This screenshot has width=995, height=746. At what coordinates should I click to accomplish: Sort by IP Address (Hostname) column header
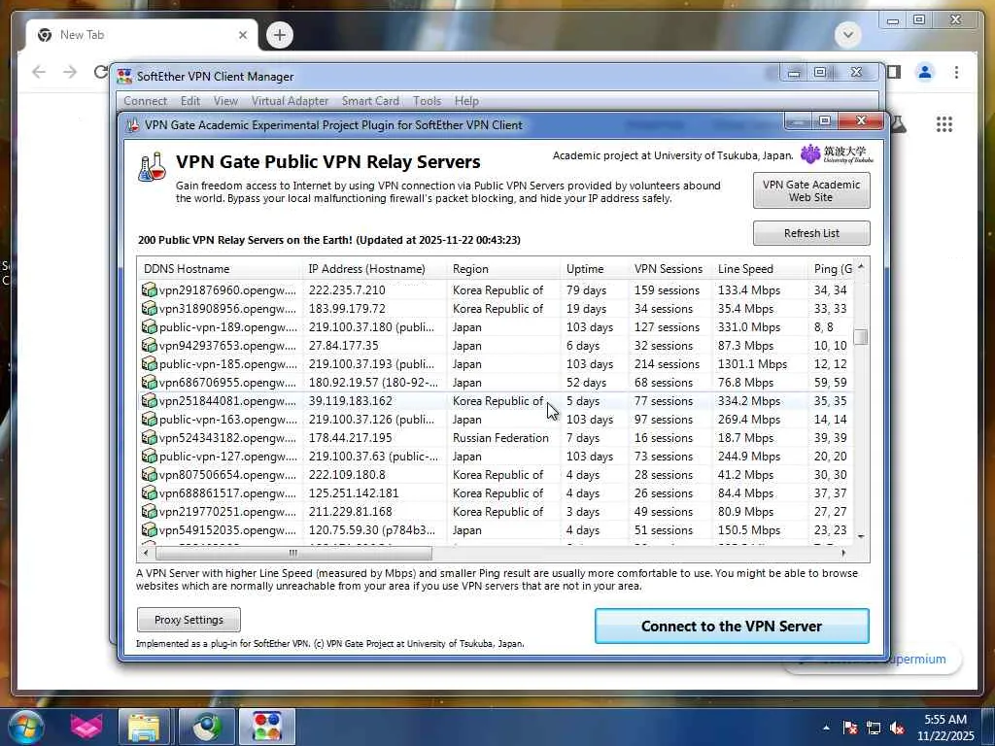click(374, 268)
